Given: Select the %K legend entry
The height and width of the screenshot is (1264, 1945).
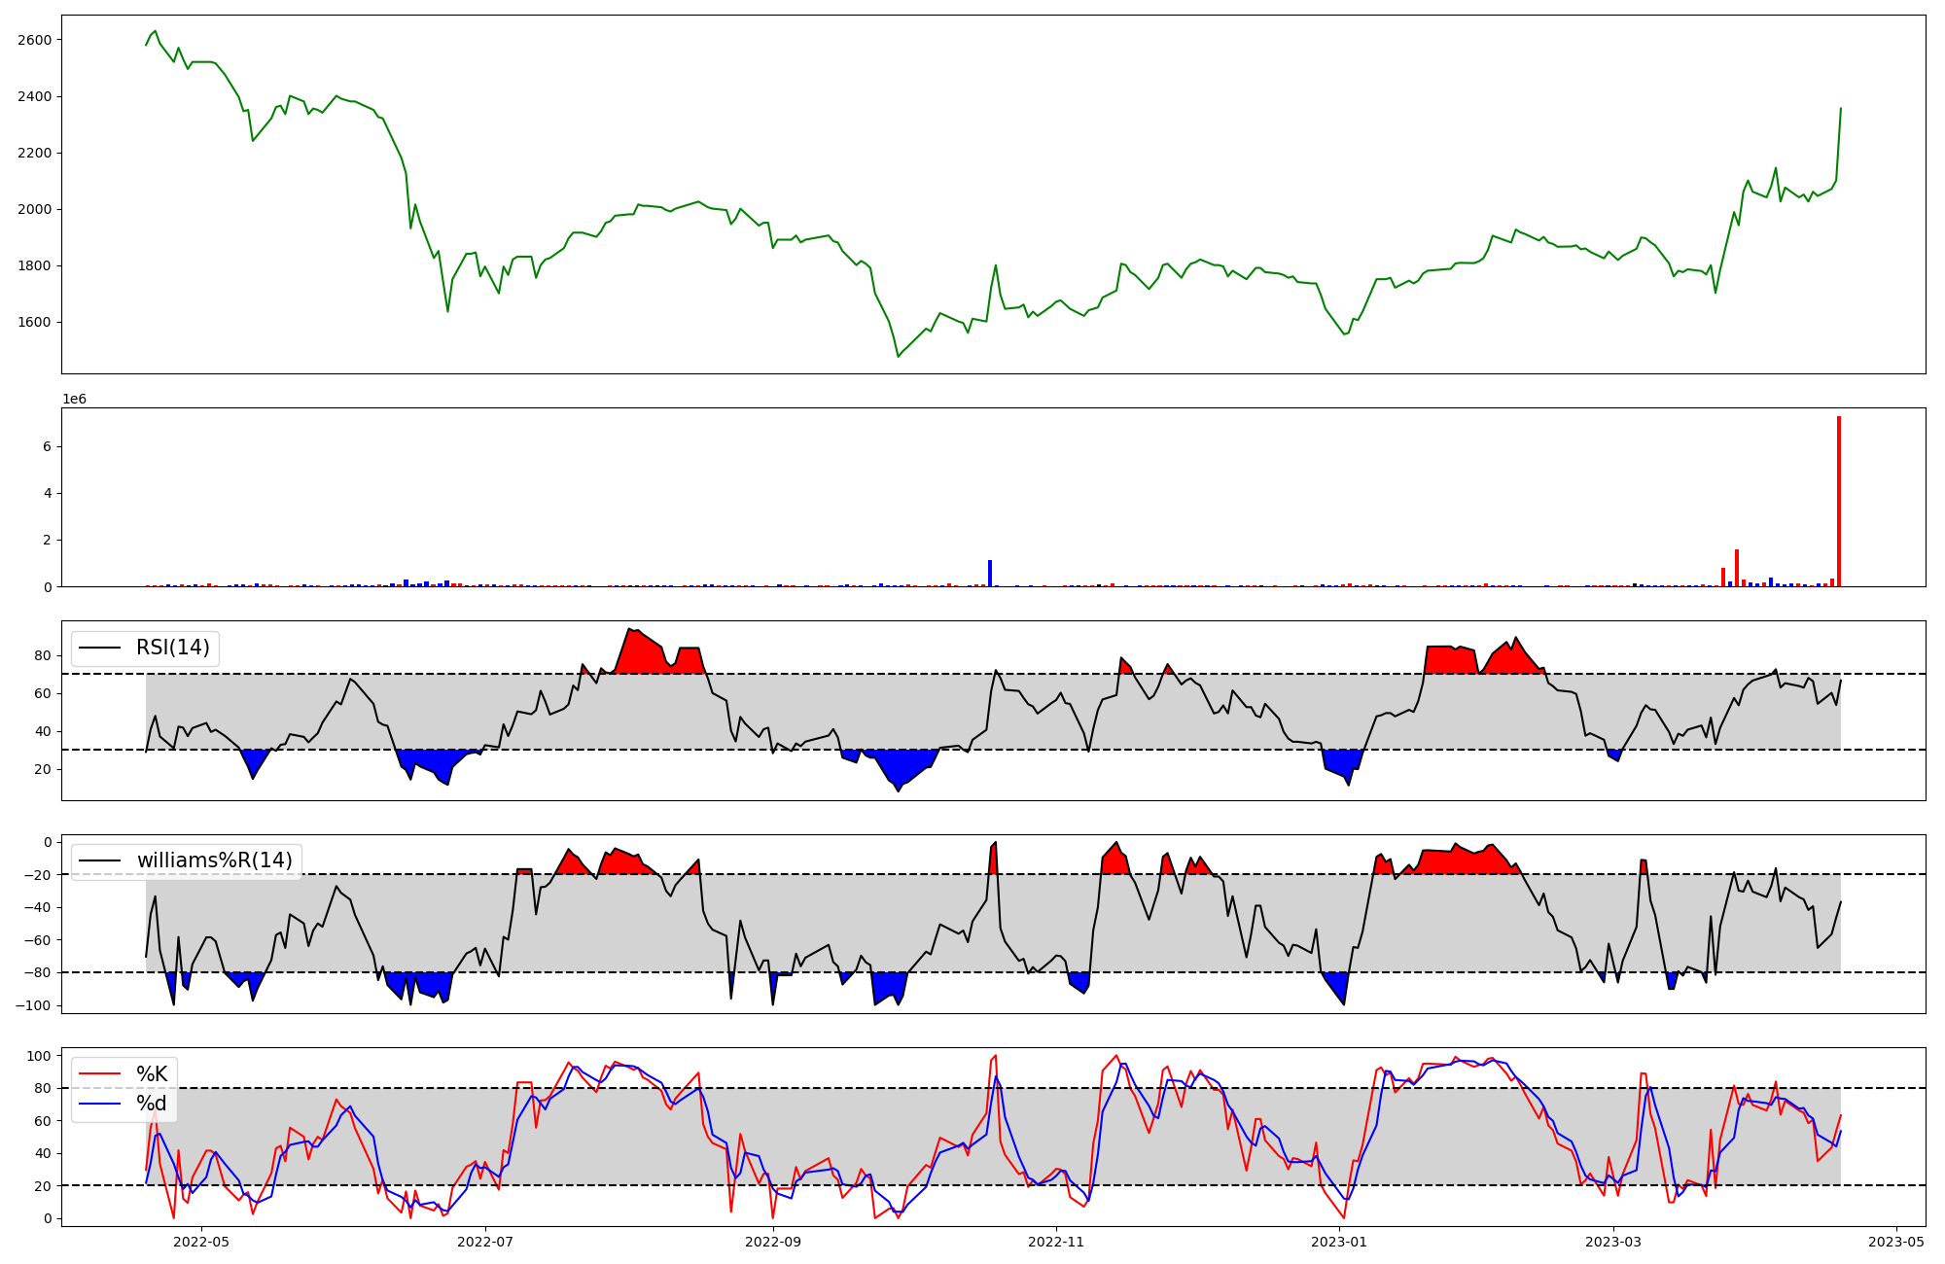Looking at the screenshot, I should [152, 1073].
